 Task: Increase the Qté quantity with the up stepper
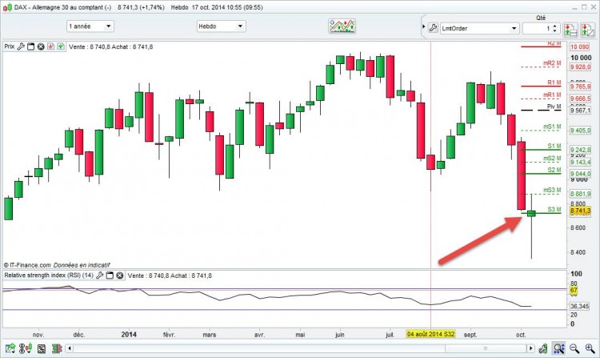pyautogui.click(x=555, y=26)
